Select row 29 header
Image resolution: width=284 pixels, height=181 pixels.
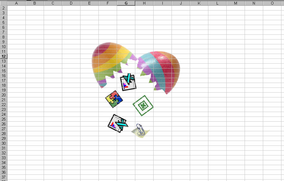click(4, 138)
